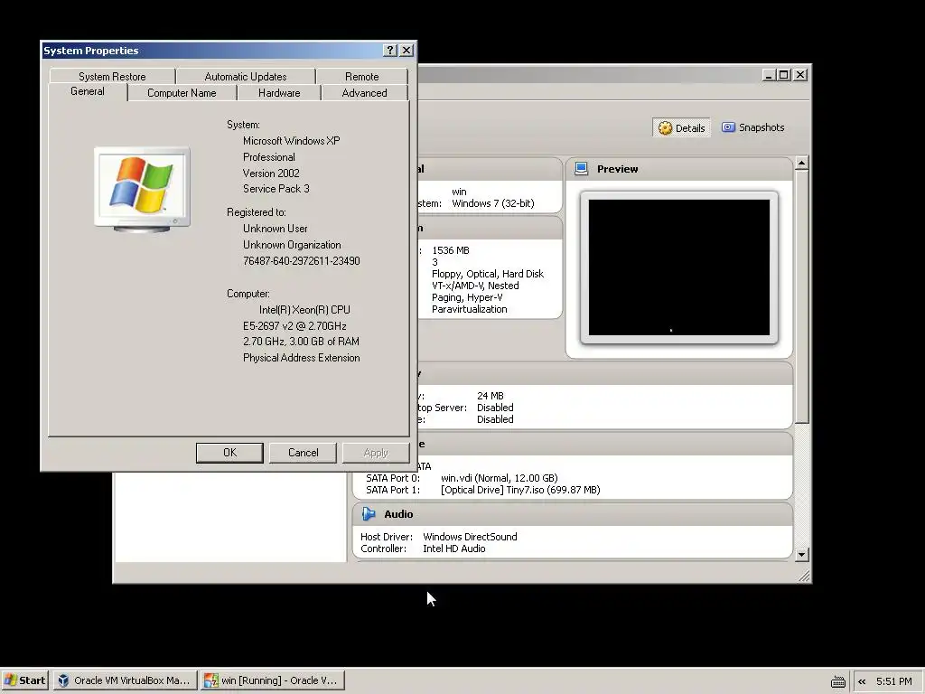
Task: Minimize the VirtualBox Manager window
Action: (x=768, y=75)
